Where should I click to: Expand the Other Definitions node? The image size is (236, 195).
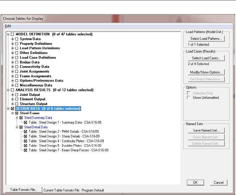12,53
